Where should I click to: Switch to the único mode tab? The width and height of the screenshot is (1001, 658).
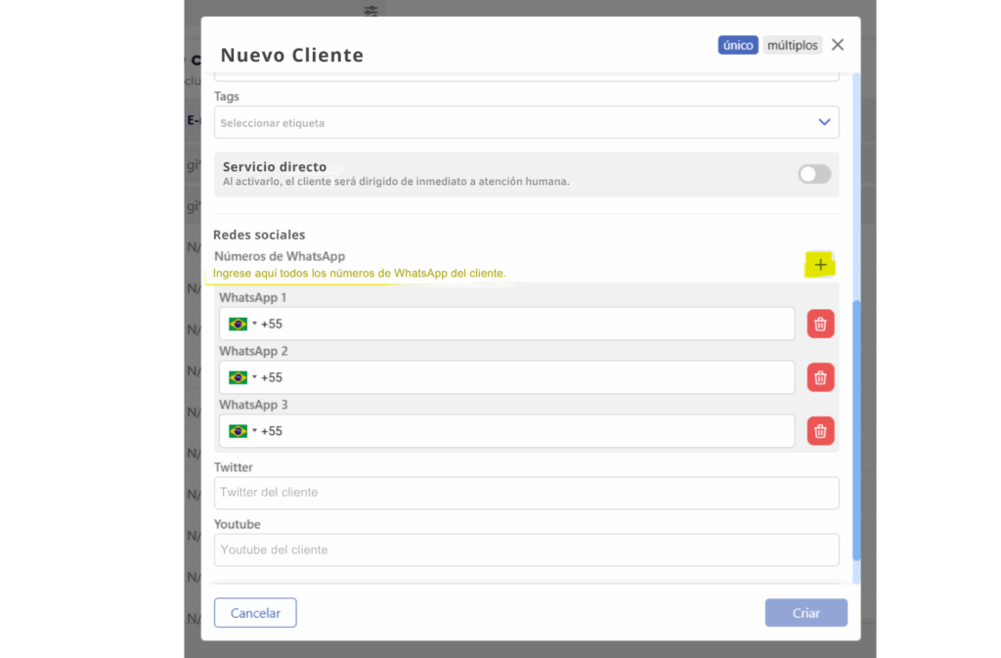click(738, 45)
